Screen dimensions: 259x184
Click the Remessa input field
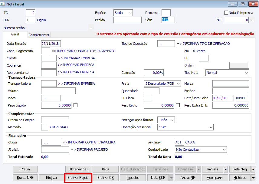click(x=166, y=13)
